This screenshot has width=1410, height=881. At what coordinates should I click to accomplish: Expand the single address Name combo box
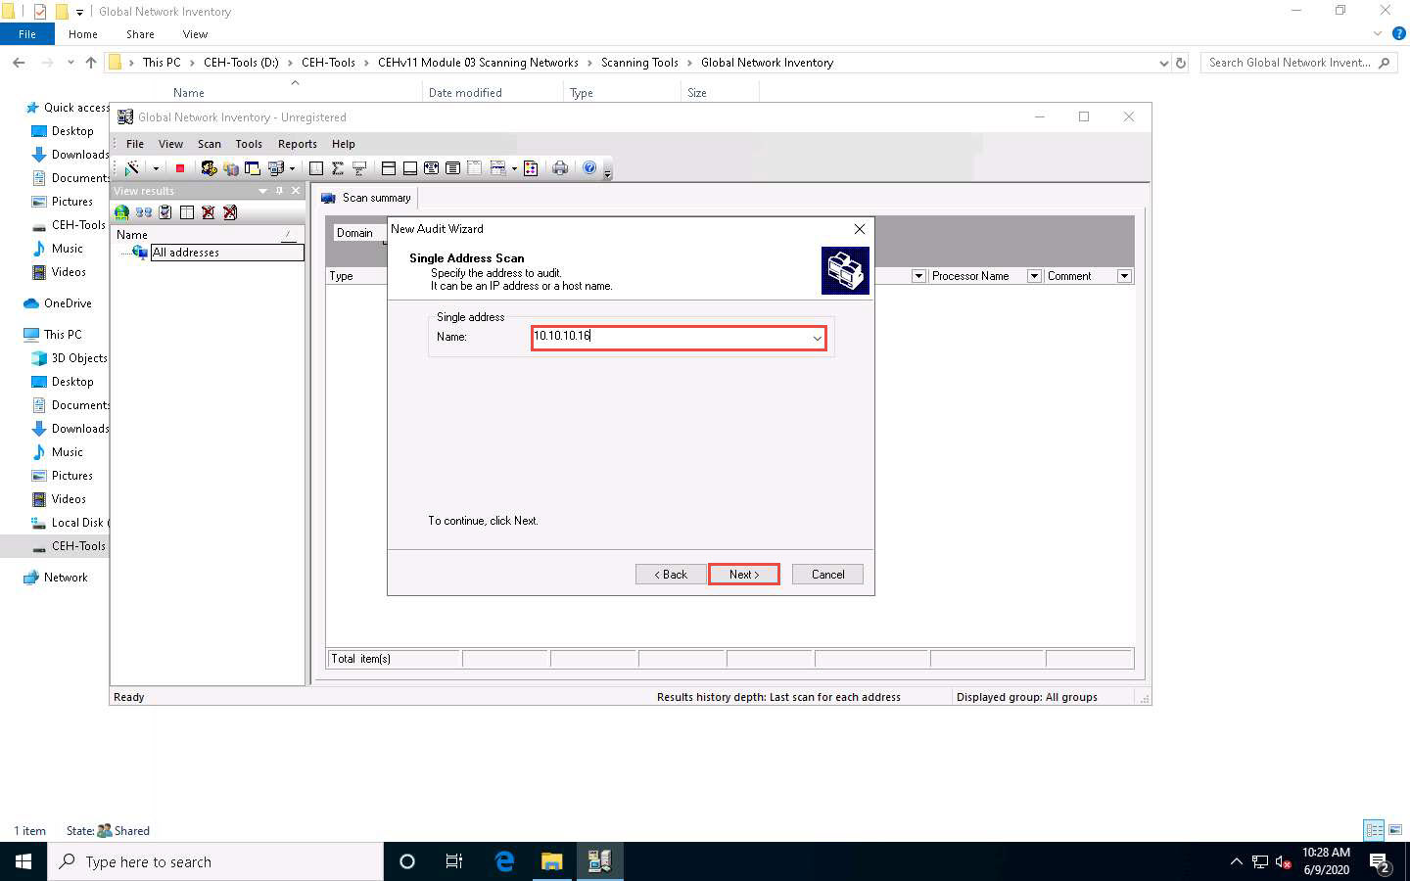[x=817, y=338]
